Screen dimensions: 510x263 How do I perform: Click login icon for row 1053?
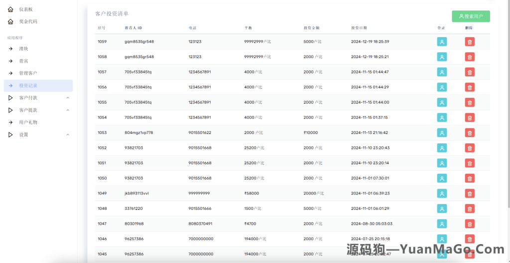(x=442, y=133)
